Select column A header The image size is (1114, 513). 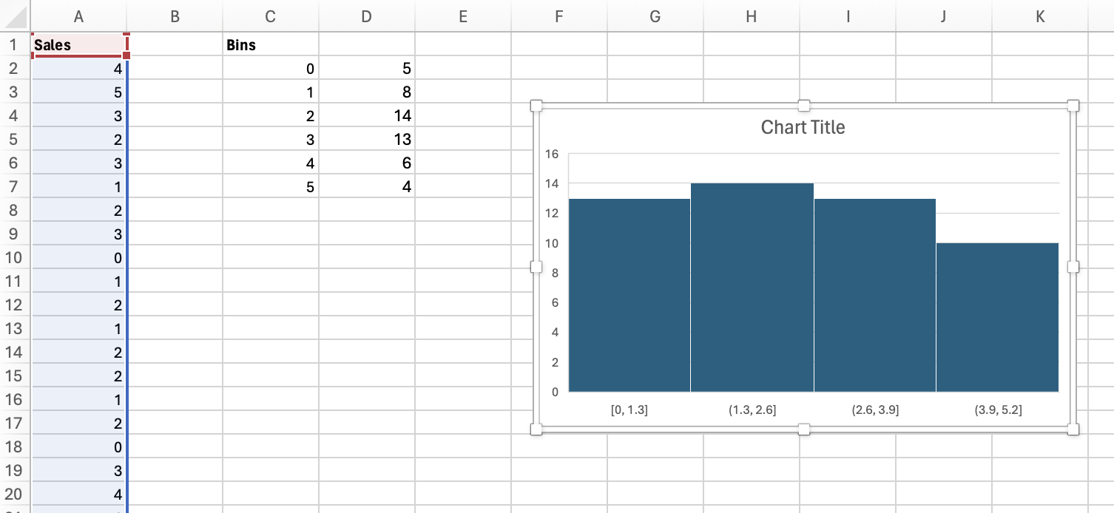[79, 16]
